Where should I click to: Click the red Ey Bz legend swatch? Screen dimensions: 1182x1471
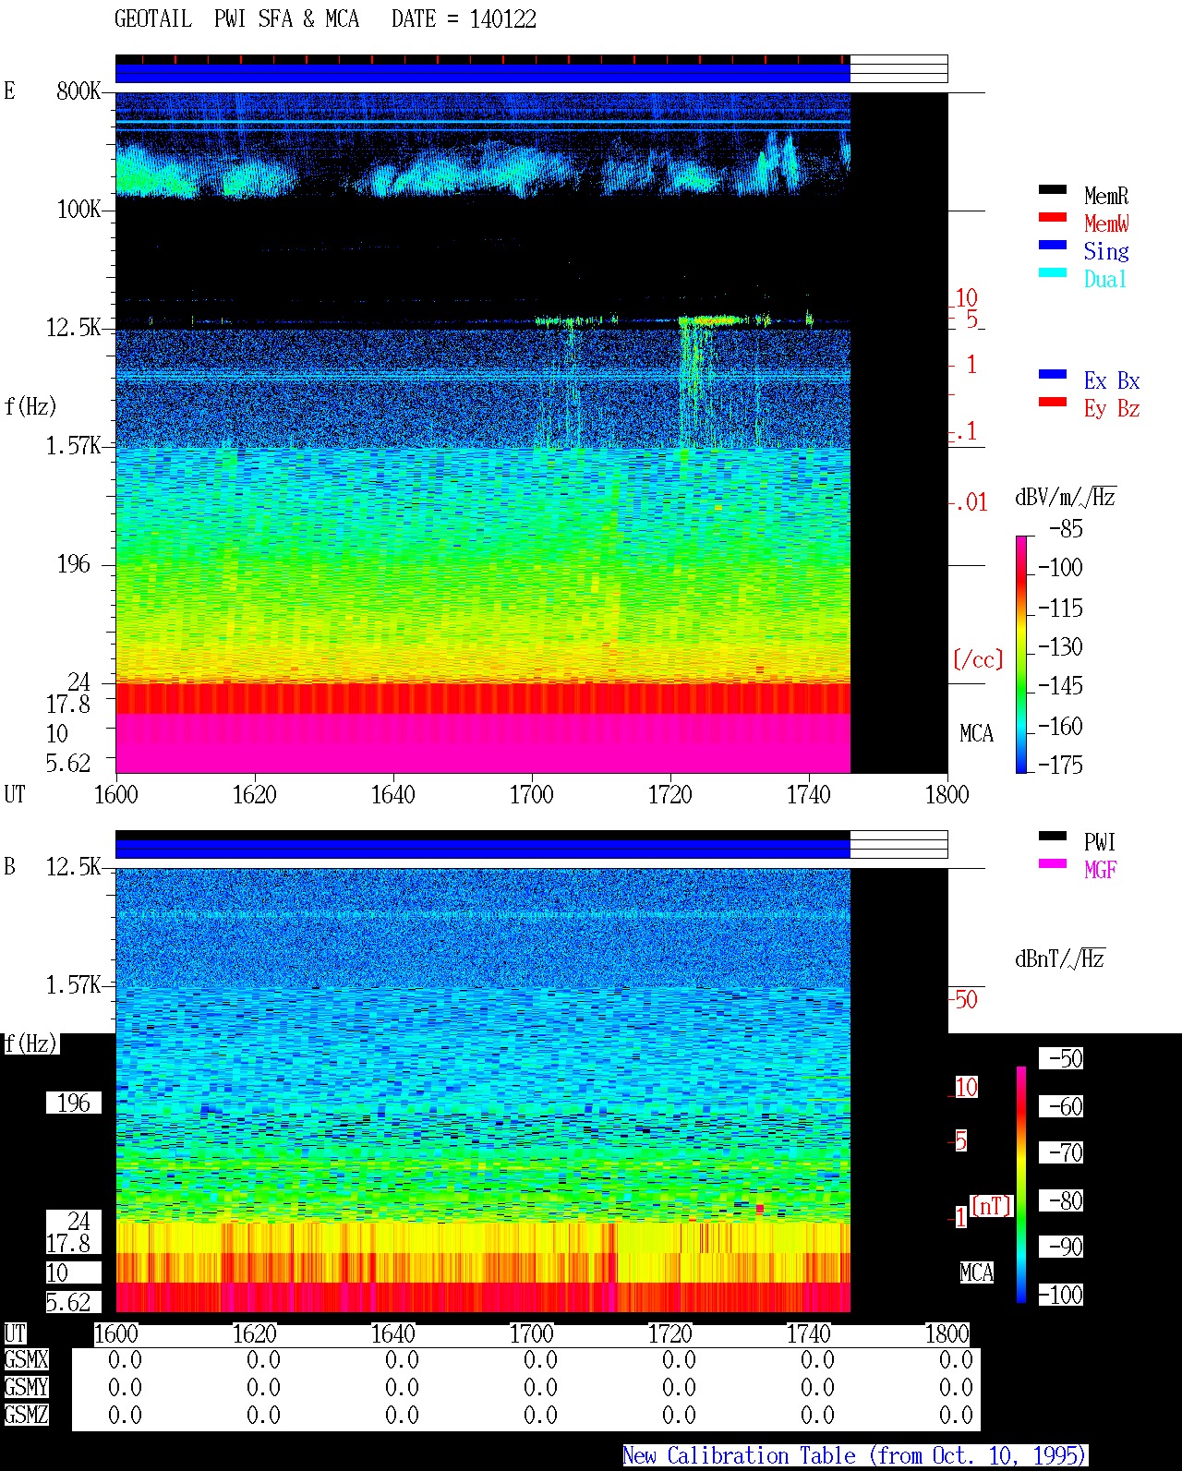point(1053,403)
